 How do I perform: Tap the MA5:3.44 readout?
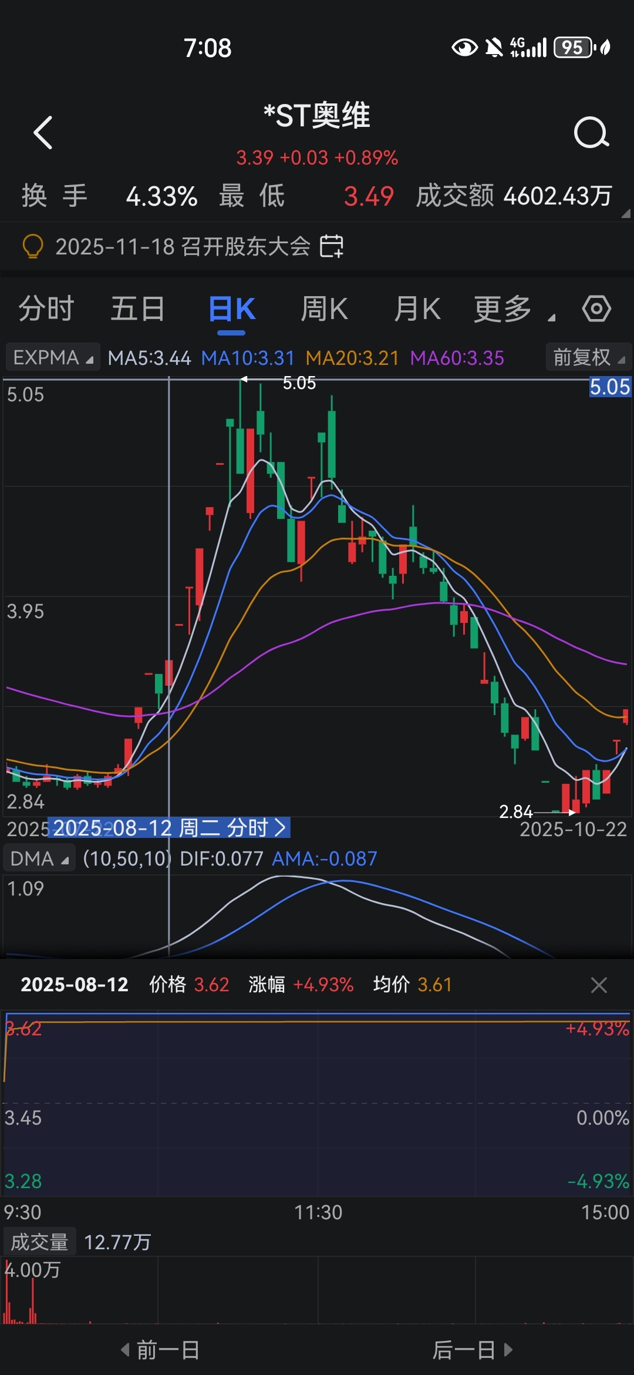pyautogui.click(x=149, y=358)
